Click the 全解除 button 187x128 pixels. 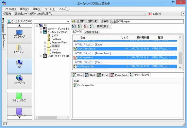pyautogui.click(x=105, y=21)
